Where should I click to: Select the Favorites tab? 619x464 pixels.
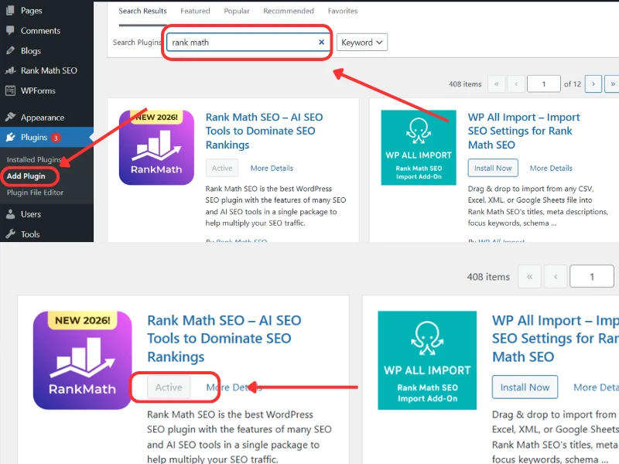[343, 12]
